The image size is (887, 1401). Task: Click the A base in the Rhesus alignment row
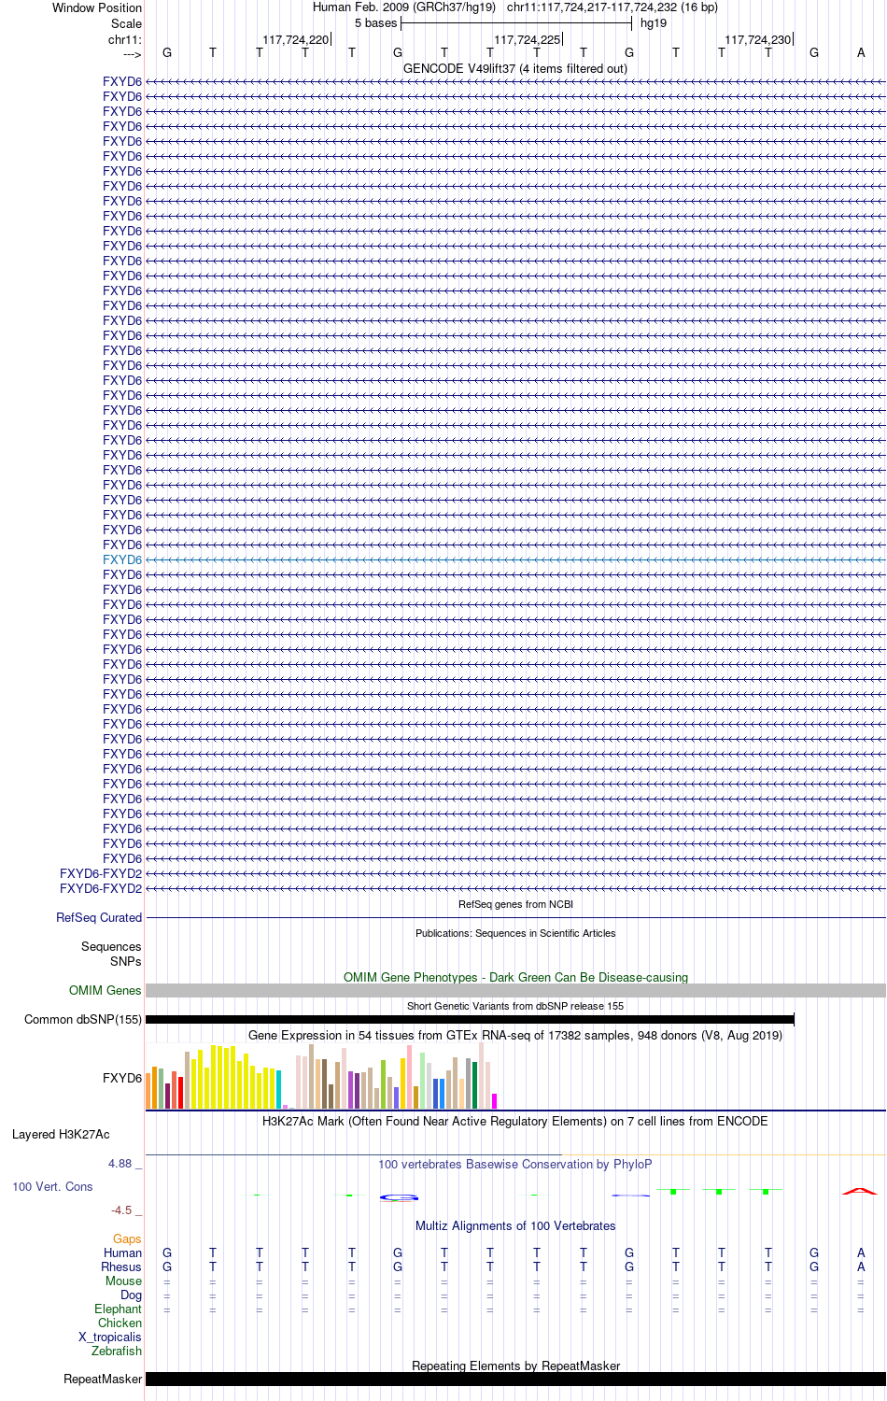[861, 1267]
